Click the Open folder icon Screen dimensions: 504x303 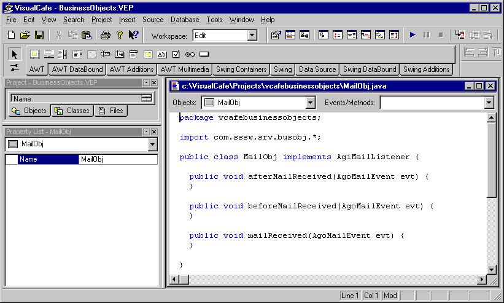tap(25, 35)
